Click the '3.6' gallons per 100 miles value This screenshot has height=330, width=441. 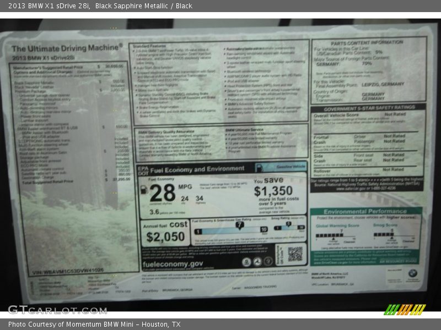click(x=154, y=212)
